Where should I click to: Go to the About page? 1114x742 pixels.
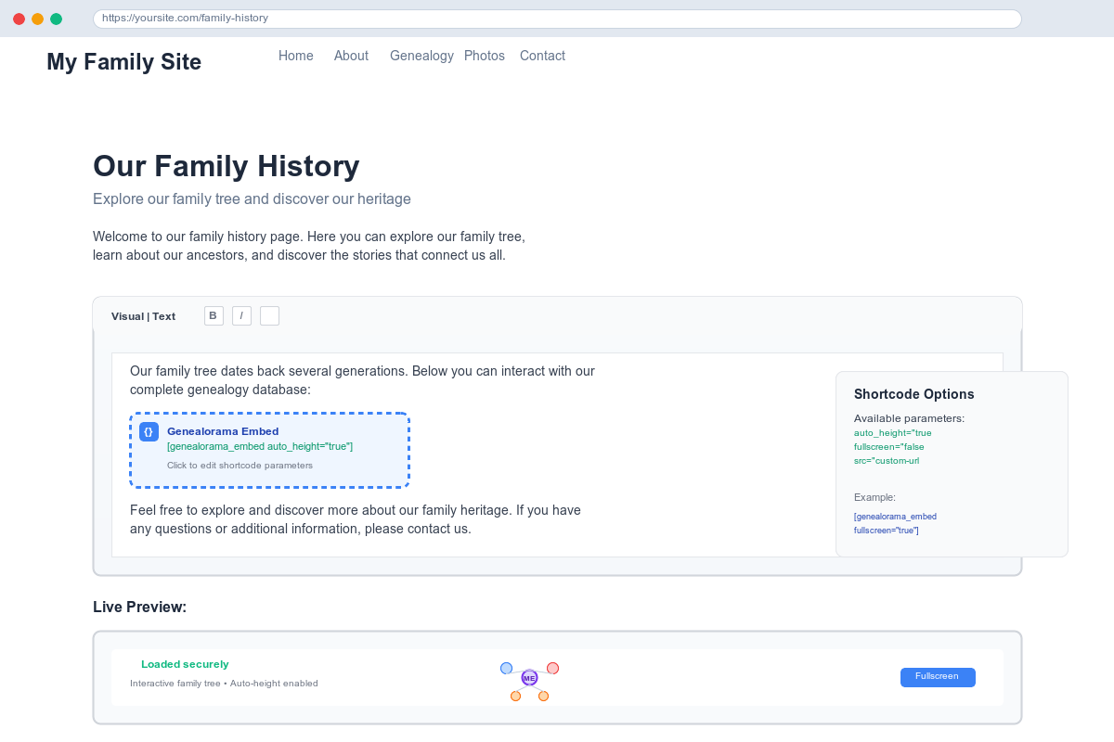pyautogui.click(x=351, y=56)
